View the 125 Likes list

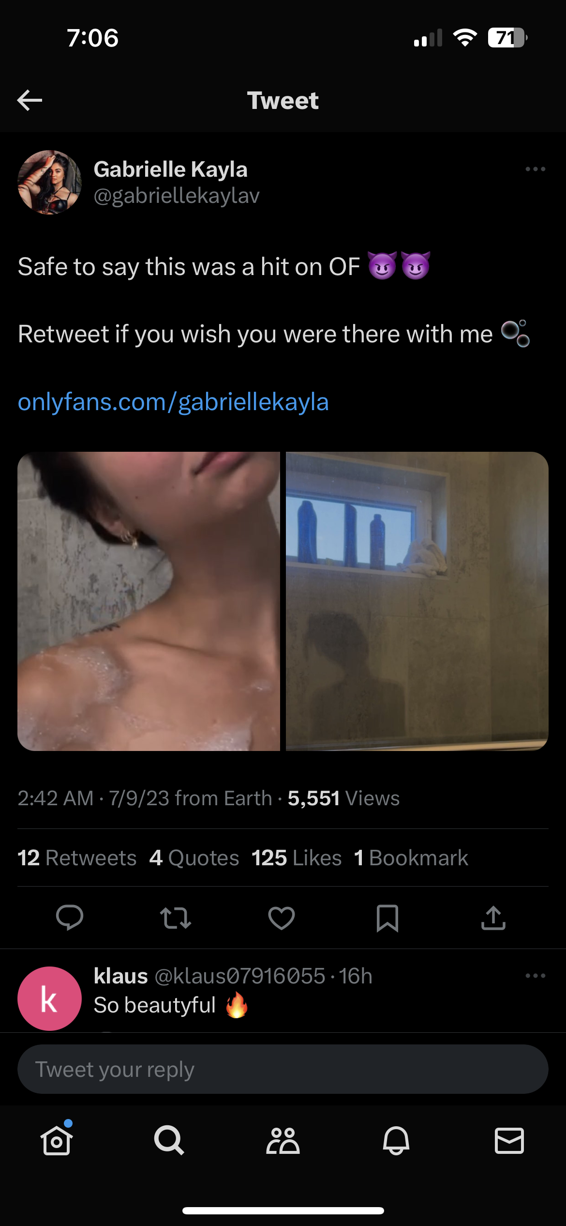pyautogui.click(x=297, y=858)
